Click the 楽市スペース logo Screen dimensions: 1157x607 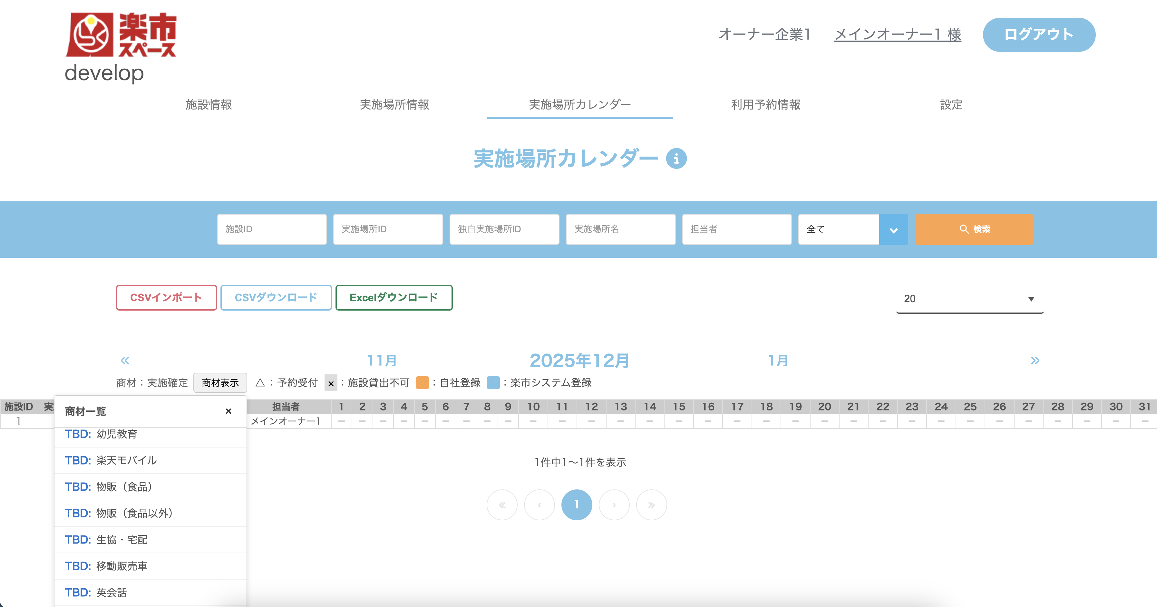click(121, 35)
